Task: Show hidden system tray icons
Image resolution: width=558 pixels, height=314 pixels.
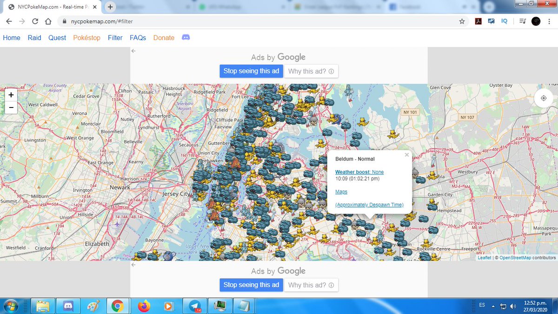Action: [494, 306]
